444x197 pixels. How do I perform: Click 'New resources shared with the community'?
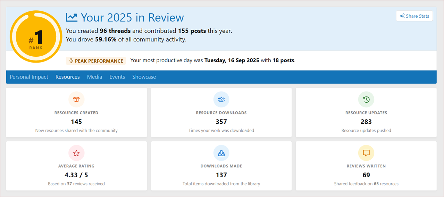pyautogui.click(x=76, y=131)
